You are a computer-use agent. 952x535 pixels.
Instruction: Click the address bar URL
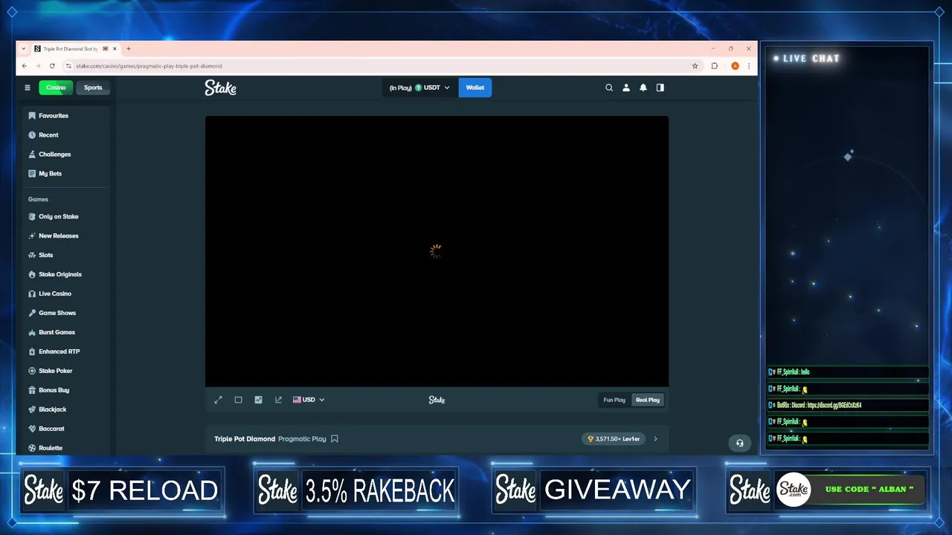tap(149, 66)
